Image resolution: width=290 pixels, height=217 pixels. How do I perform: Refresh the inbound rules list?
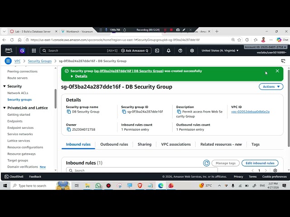coord(207,163)
